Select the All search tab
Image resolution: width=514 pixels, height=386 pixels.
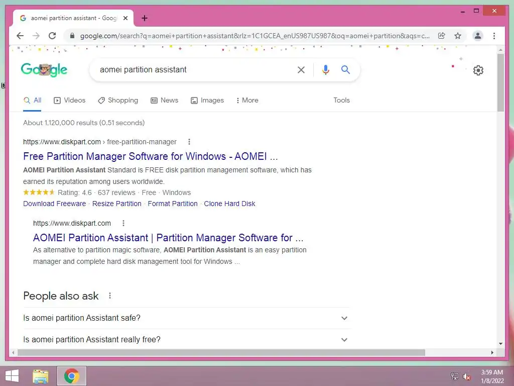point(32,101)
